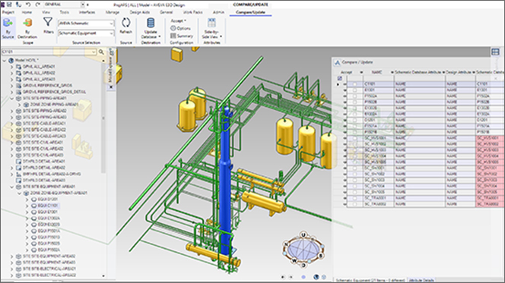505x283 pixels.
Task: Click the select-all icon under Accept header
Action: click(x=340, y=78)
